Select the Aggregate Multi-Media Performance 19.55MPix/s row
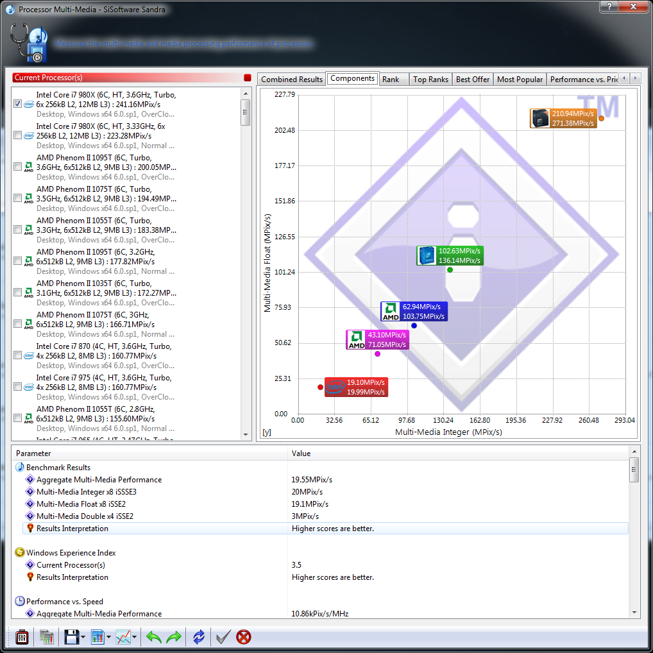The image size is (653, 653). (326, 480)
